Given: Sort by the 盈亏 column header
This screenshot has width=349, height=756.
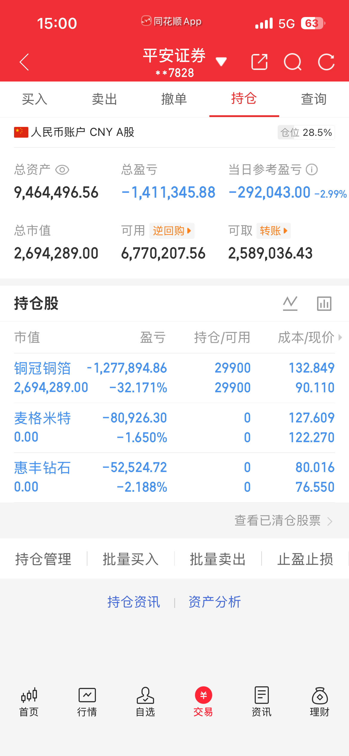Looking at the screenshot, I should click(153, 337).
